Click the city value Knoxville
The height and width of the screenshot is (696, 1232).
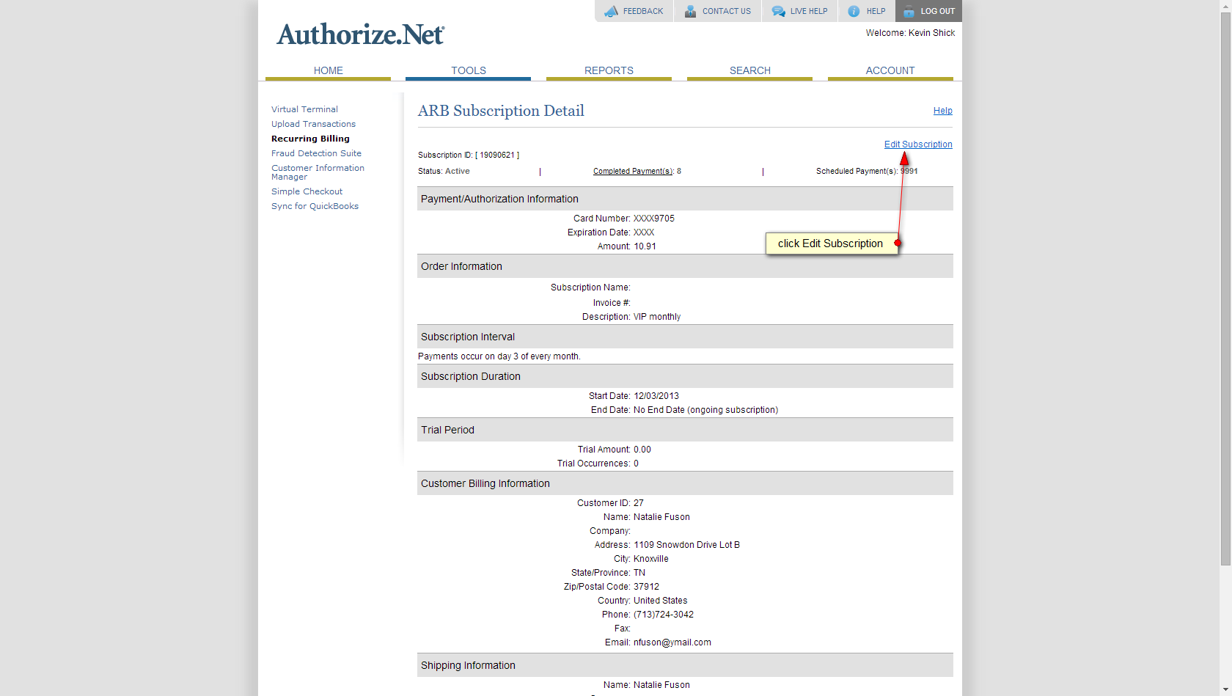tap(651, 559)
